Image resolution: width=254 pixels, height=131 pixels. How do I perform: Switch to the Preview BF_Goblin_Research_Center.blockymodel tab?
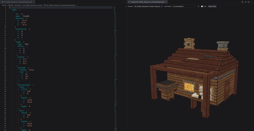(x=147, y=2)
